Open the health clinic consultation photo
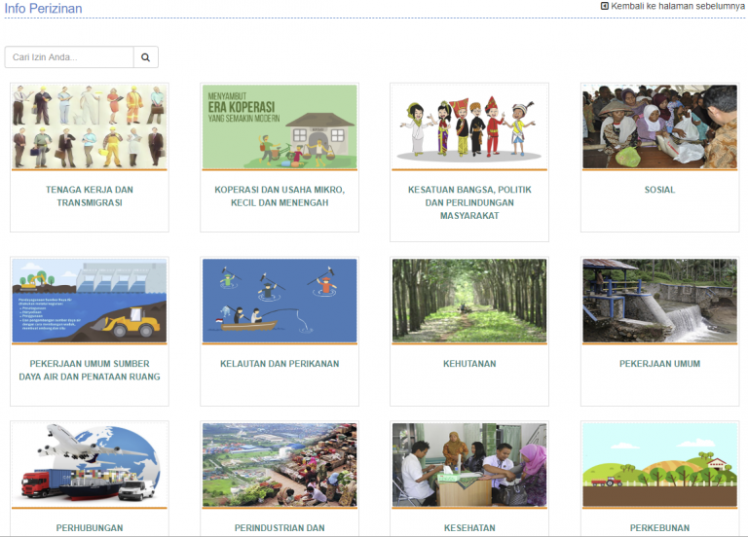This screenshot has width=748, height=537. tap(469, 465)
